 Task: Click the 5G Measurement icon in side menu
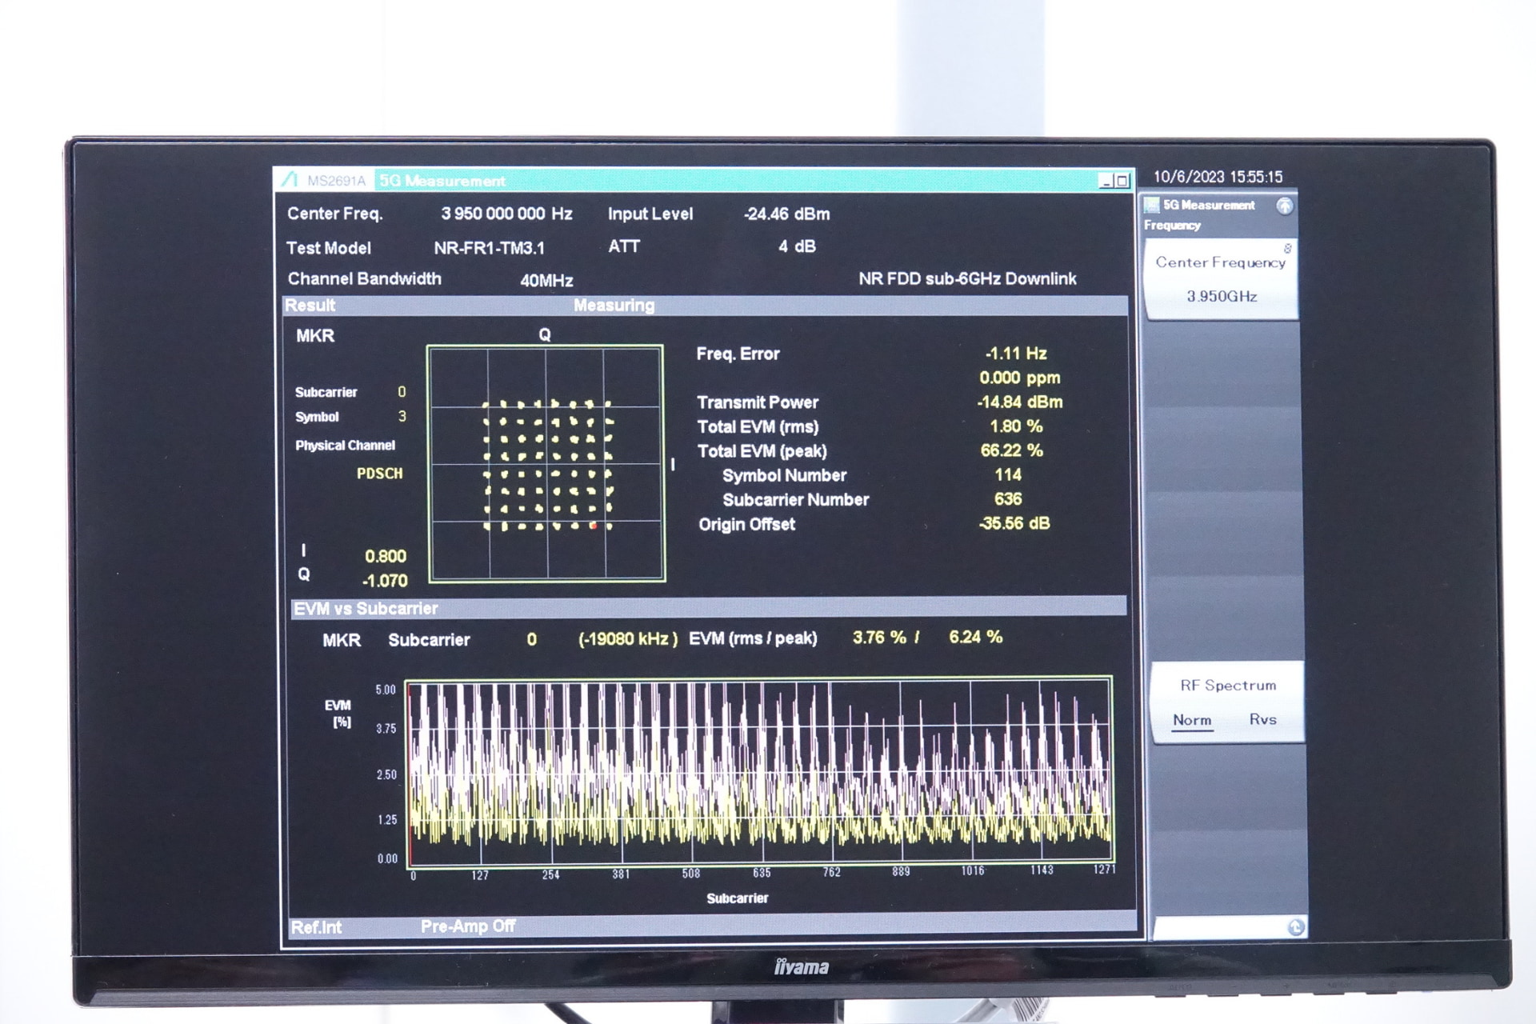[x=1152, y=205]
